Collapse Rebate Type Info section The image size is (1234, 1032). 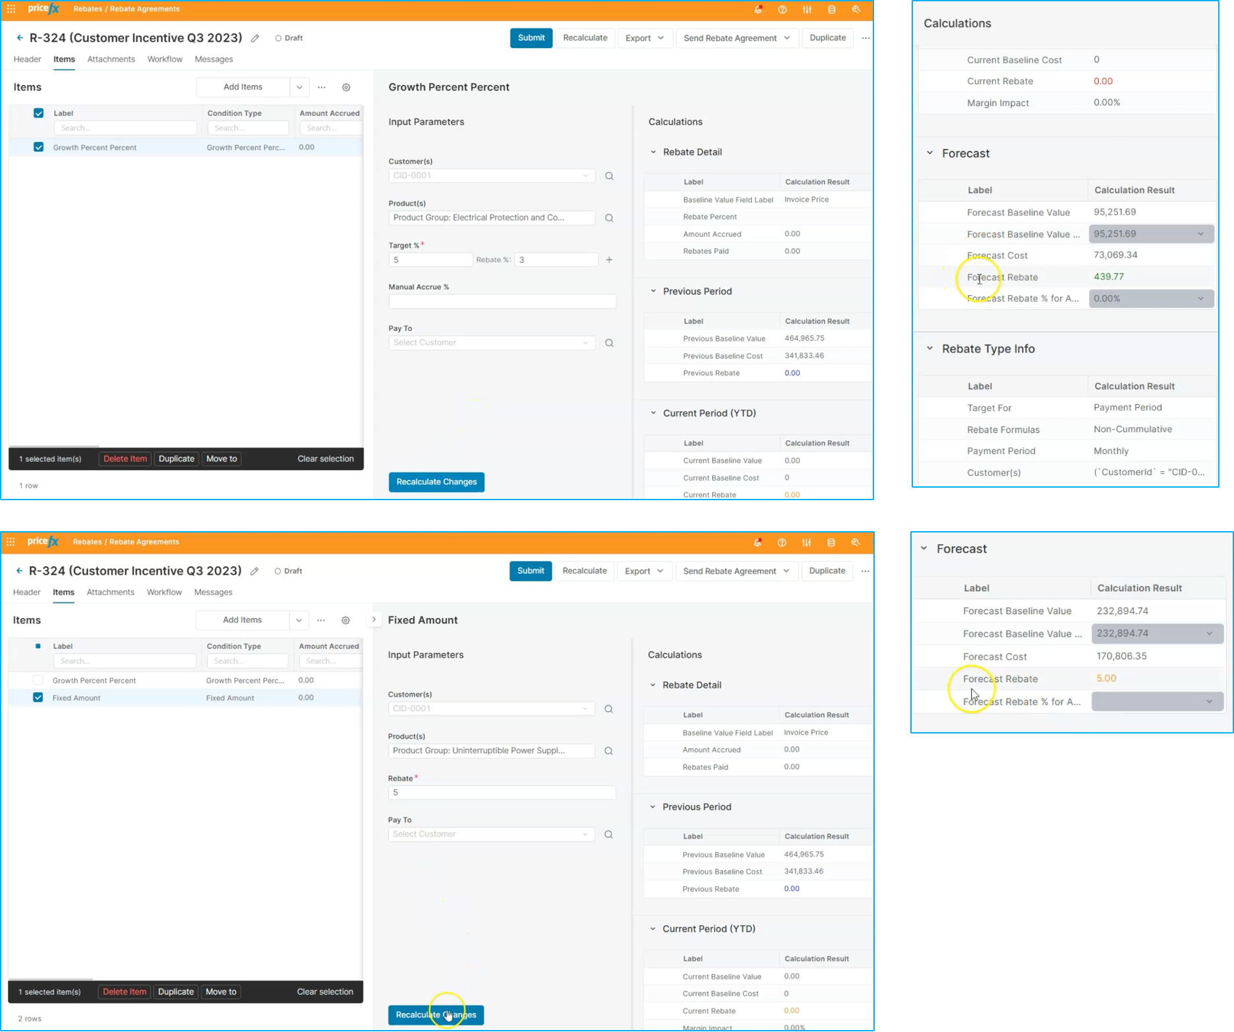tap(929, 349)
